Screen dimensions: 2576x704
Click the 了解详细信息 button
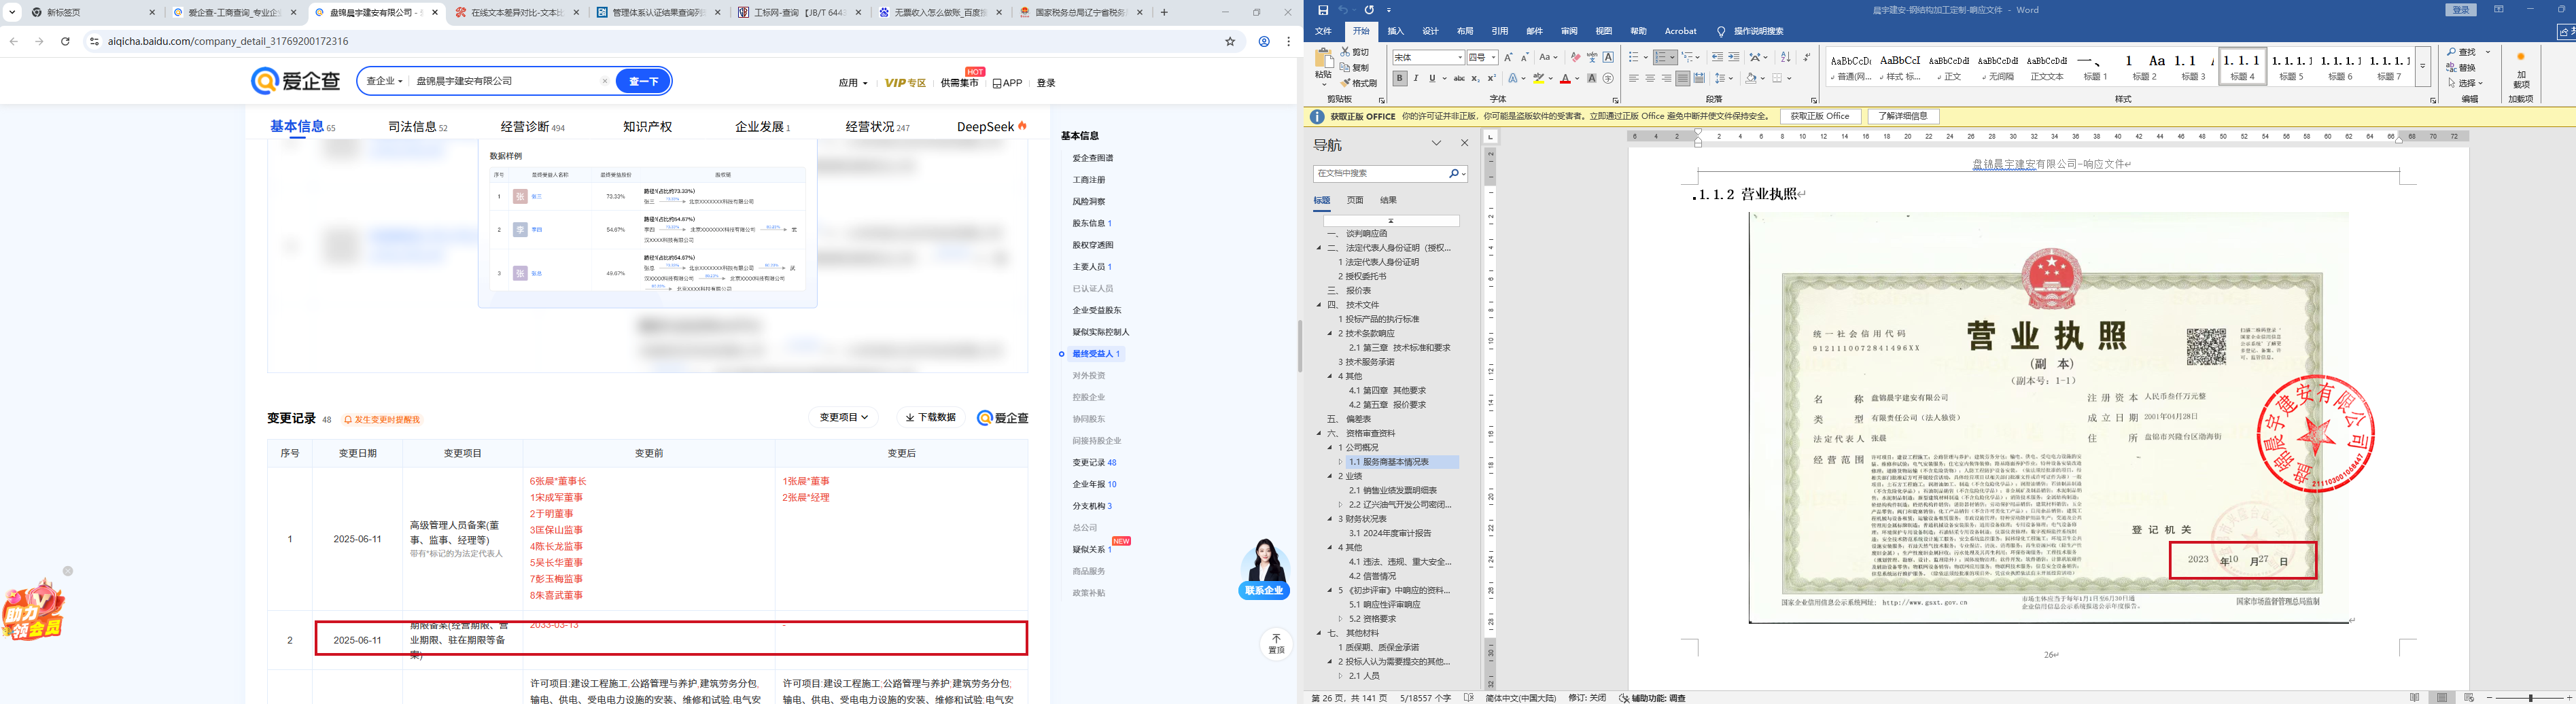tap(1903, 116)
